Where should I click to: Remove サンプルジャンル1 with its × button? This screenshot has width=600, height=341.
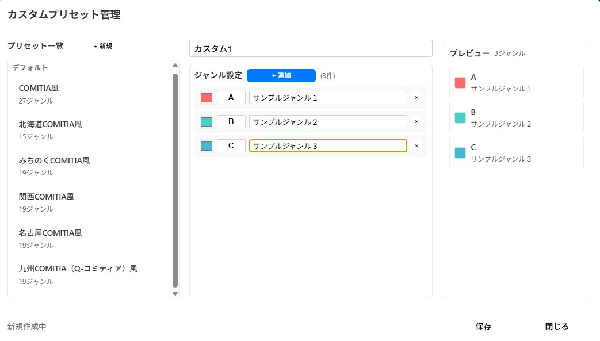pos(416,98)
